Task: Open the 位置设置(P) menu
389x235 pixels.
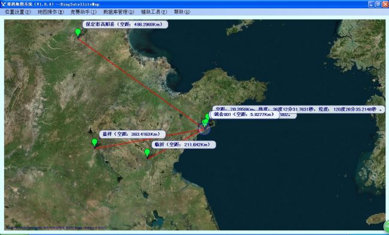Action: click(x=18, y=12)
